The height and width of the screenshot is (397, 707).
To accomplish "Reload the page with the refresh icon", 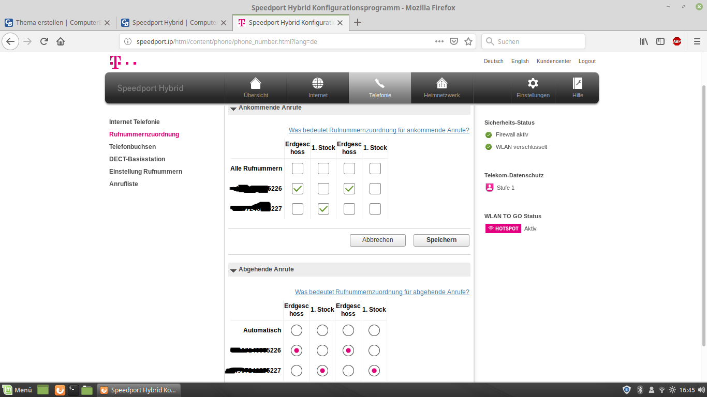I will point(45,41).
